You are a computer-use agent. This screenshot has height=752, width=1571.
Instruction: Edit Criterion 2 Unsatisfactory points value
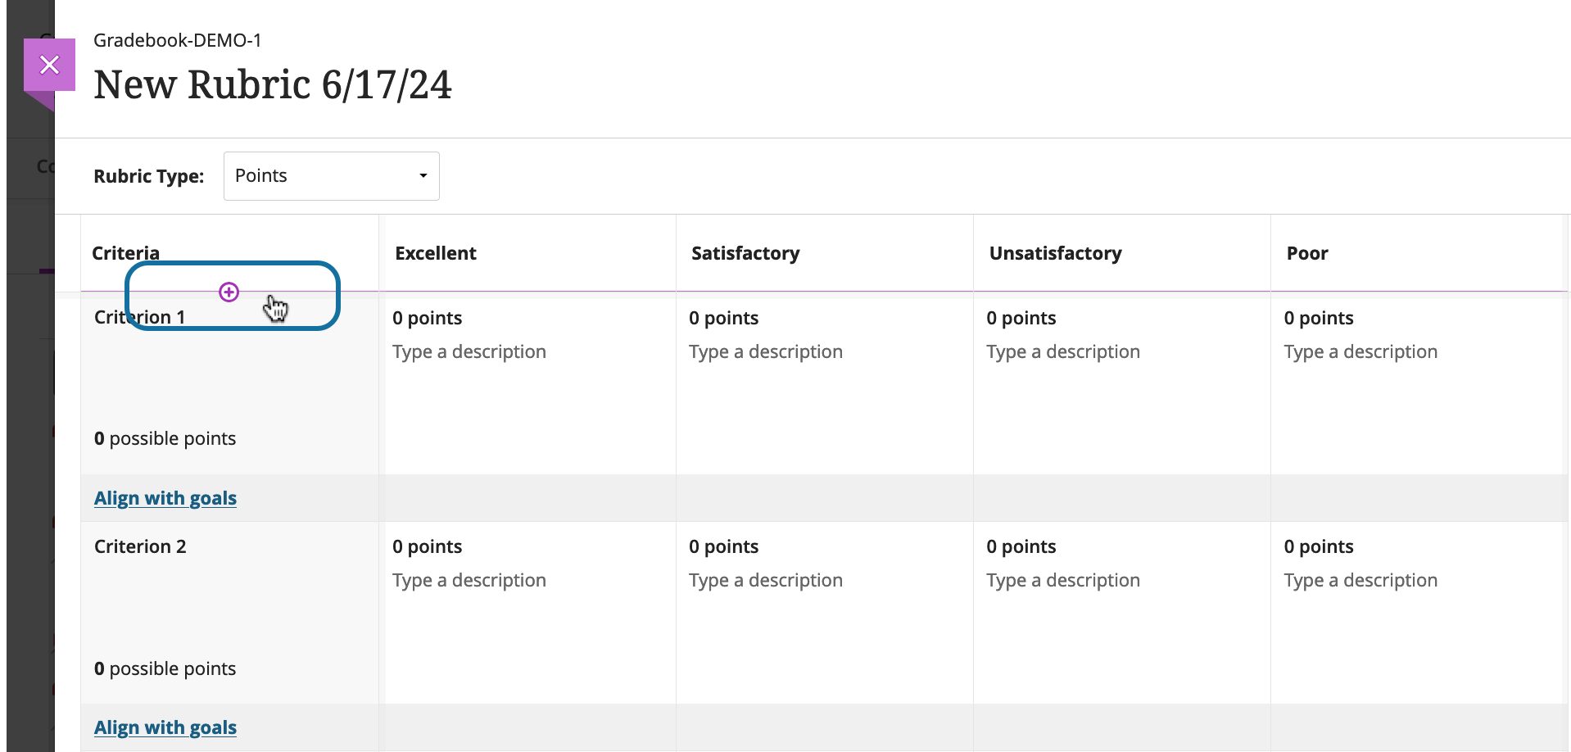1021,546
